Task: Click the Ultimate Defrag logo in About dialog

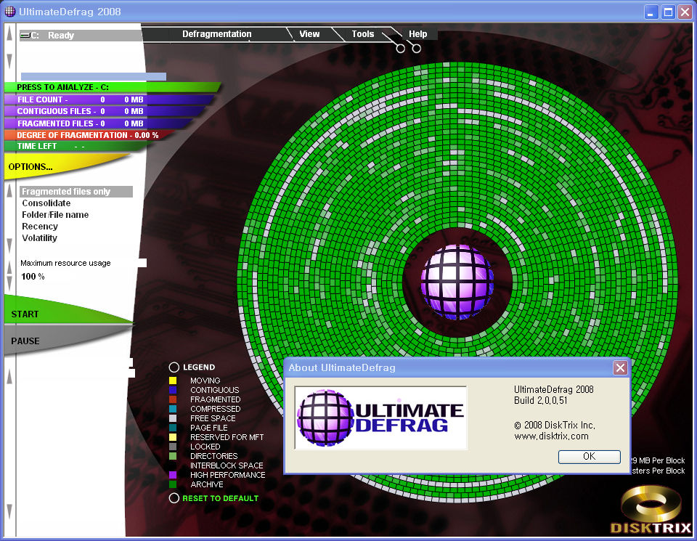Action: pos(380,418)
